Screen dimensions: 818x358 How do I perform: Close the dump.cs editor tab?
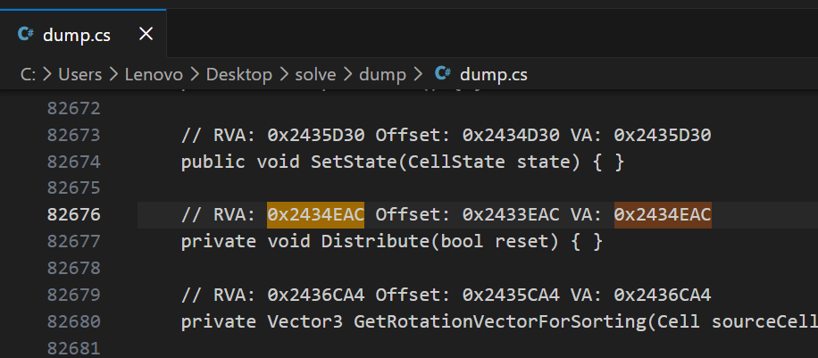[146, 35]
